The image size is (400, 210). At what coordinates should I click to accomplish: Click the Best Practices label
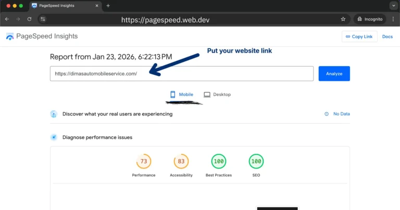pos(219,175)
